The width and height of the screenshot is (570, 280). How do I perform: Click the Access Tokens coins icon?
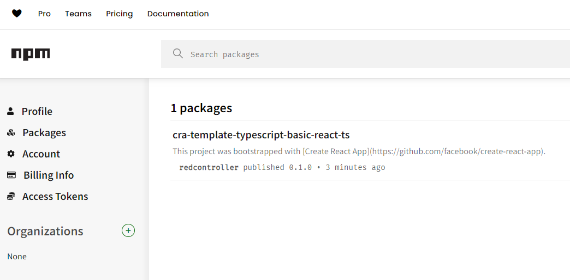pos(11,196)
